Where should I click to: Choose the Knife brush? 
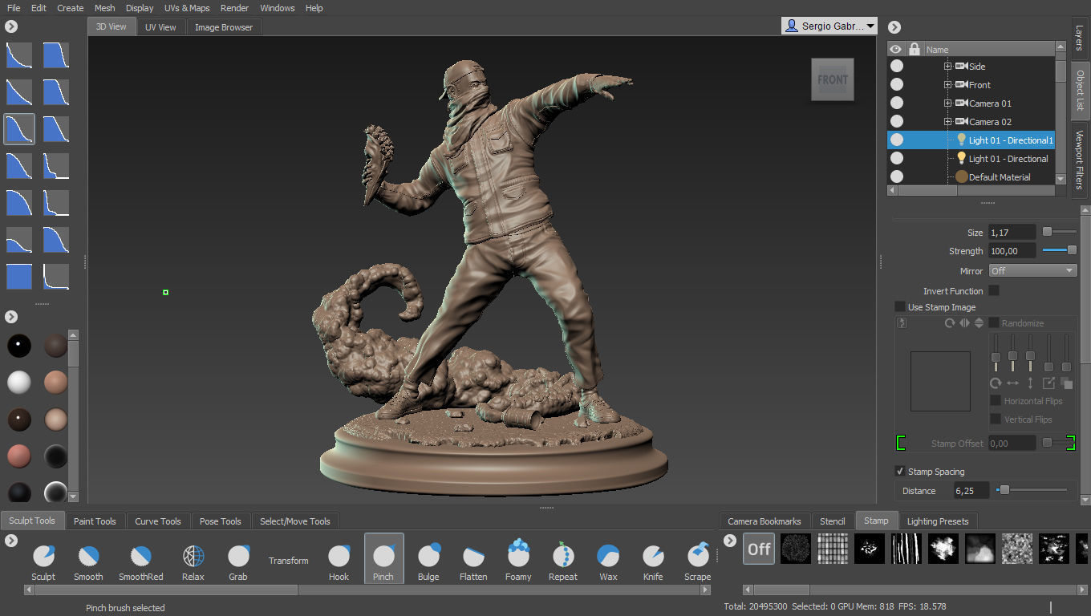pos(653,560)
